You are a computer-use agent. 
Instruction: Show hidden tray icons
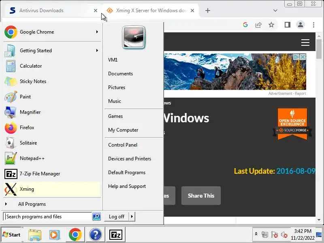(x=256, y=234)
